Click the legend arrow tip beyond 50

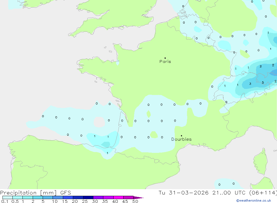click(138, 197)
